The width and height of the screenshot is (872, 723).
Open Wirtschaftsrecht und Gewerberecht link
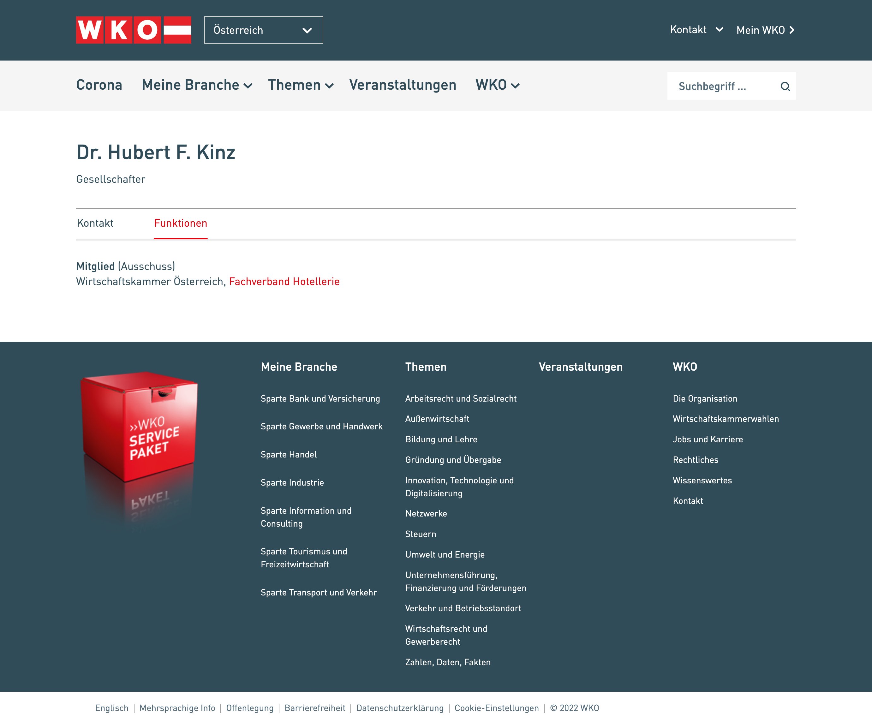click(x=446, y=635)
